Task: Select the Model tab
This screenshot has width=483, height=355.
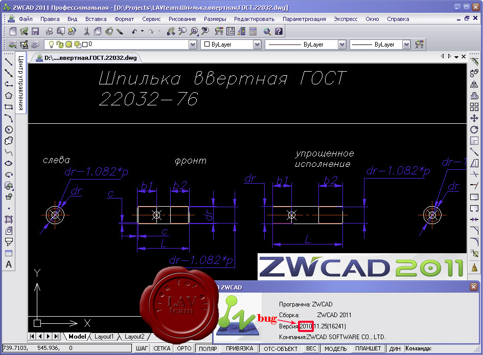Action: click(77, 337)
